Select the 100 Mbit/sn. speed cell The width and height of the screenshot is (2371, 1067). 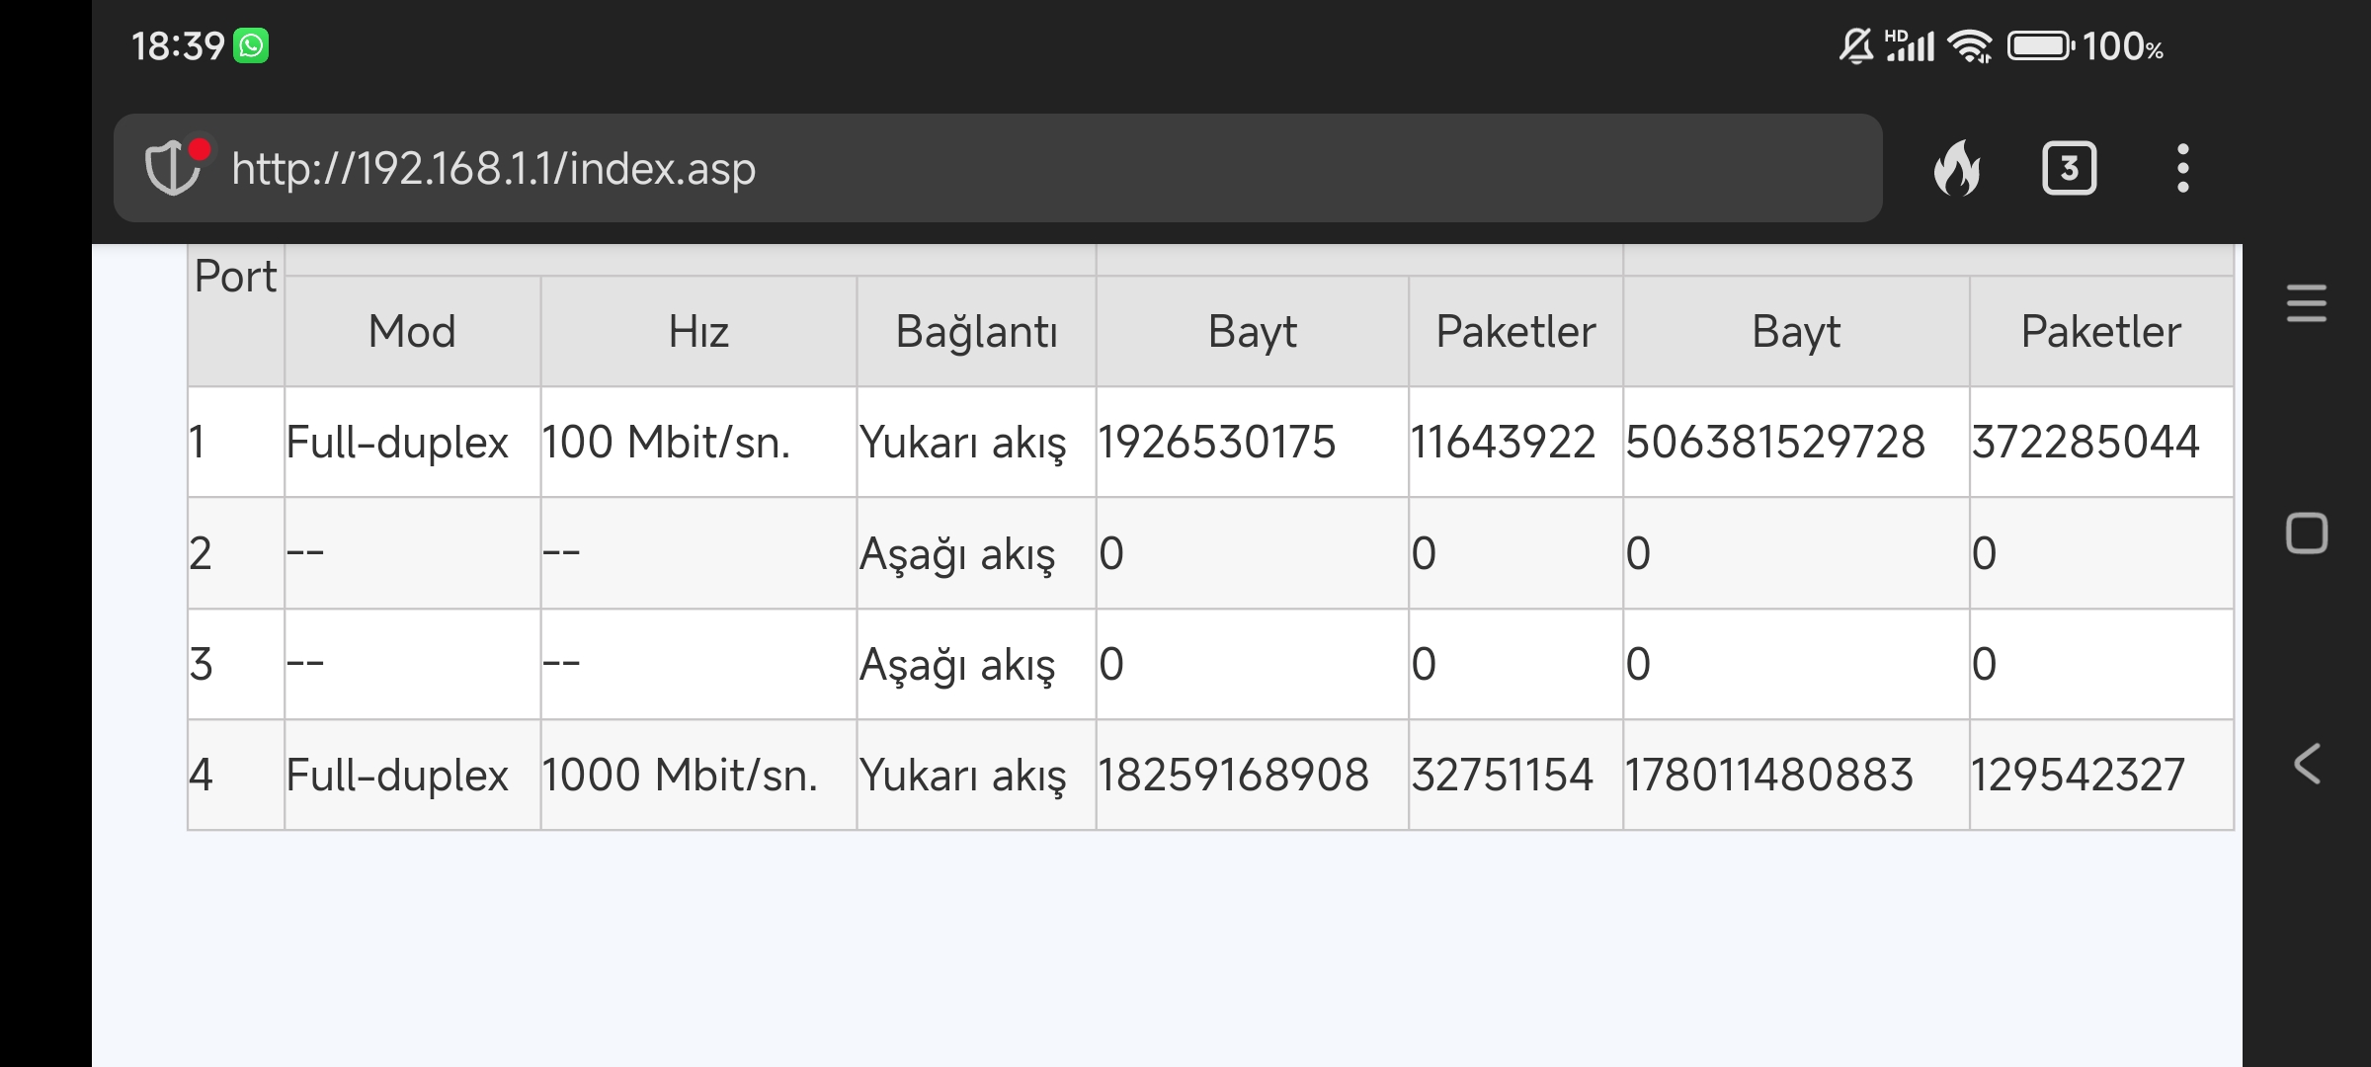(666, 442)
